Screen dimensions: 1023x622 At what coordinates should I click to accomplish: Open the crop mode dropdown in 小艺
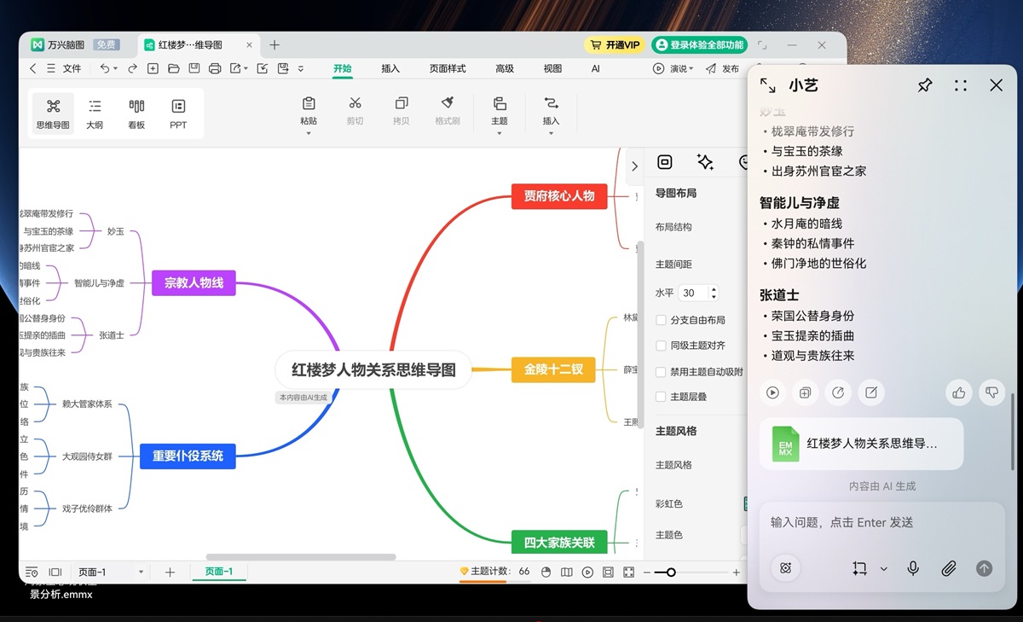[884, 567]
